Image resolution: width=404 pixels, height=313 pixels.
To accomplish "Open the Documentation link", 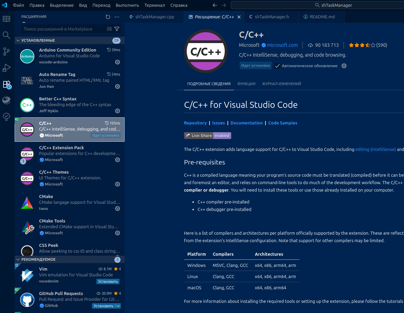I will [x=246, y=123].
